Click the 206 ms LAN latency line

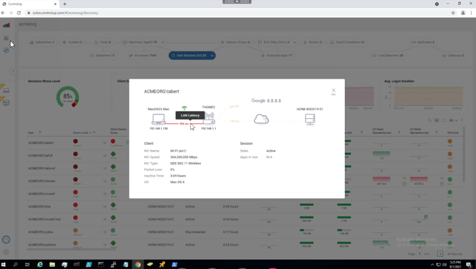[184, 123]
